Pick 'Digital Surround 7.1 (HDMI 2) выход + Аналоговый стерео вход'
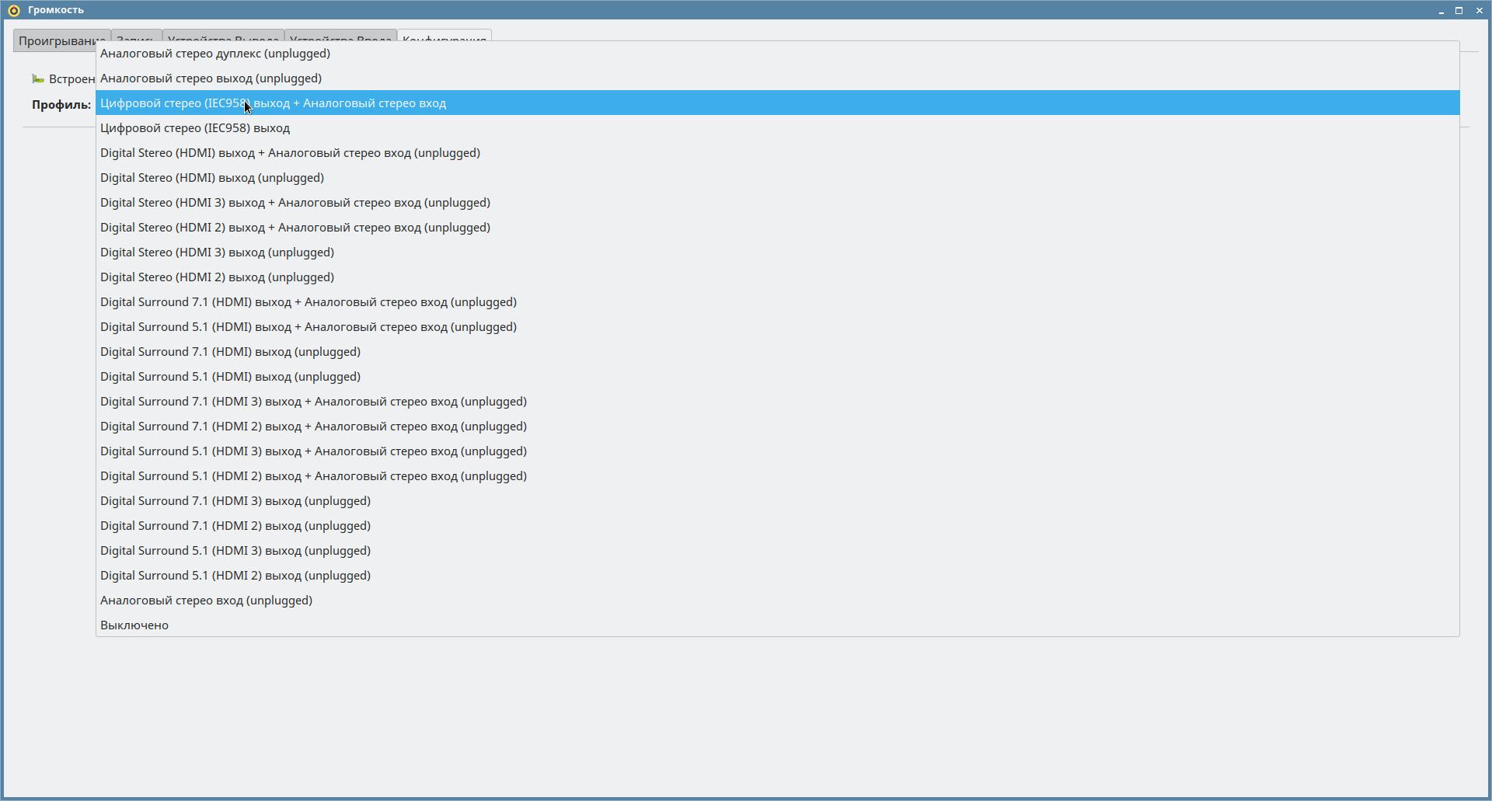Screen dimensions: 1492x801 pyautogui.click(x=777, y=427)
